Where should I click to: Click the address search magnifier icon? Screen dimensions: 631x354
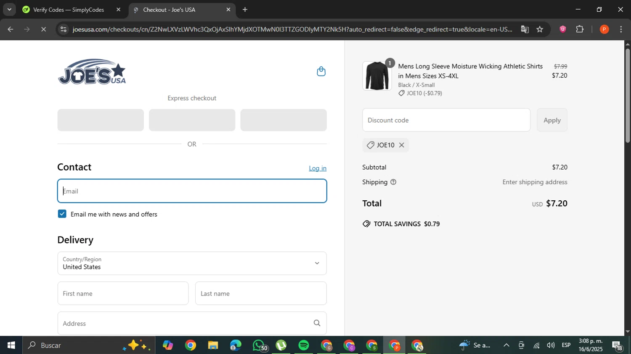[x=317, y=323]
